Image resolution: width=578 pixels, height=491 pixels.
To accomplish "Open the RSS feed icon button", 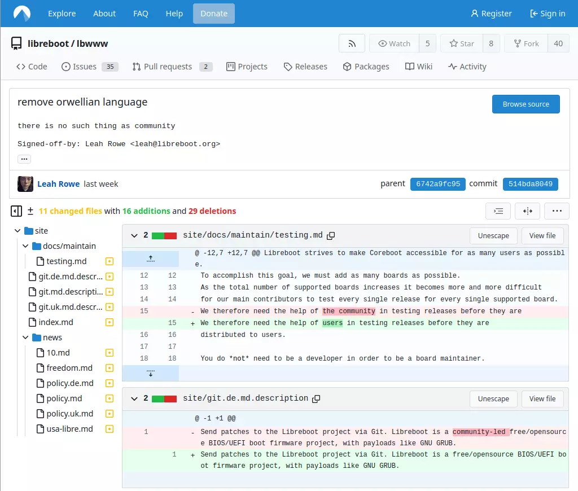I will coord(352,43).
